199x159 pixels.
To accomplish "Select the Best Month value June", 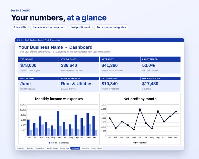I will tap(26, 84).
